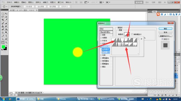Open the 文件(F) menu

(x=9, y=2)
